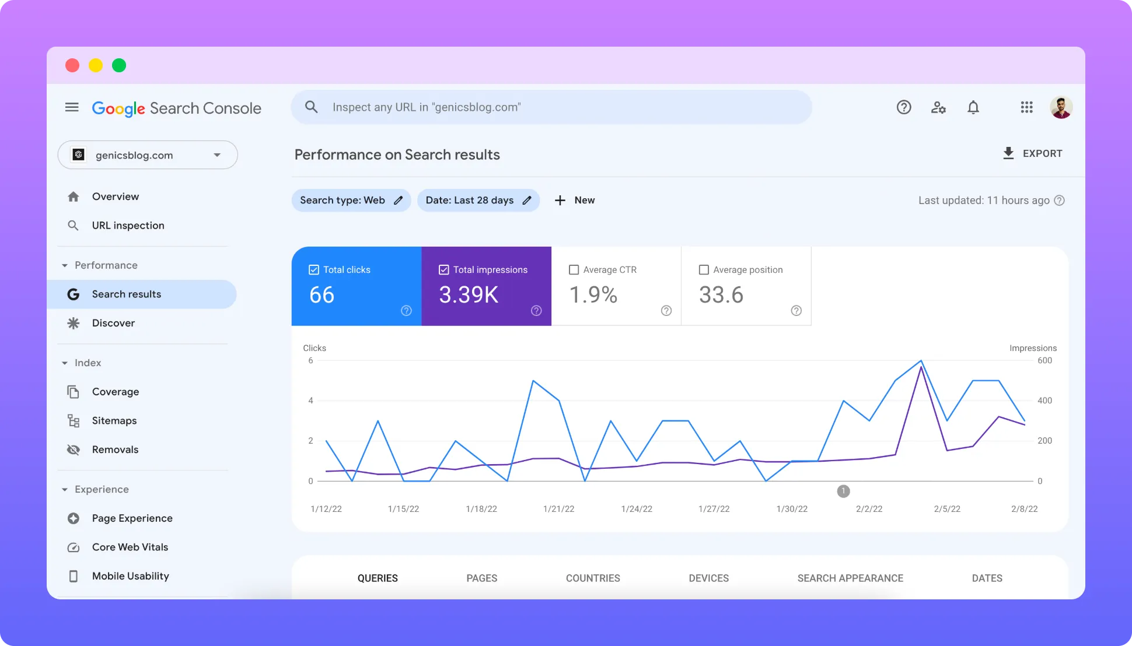The width and height of the screenshot is (1132, 646).
Task: Click the genicsblog.com site favicon
Action: click(78, 155)
